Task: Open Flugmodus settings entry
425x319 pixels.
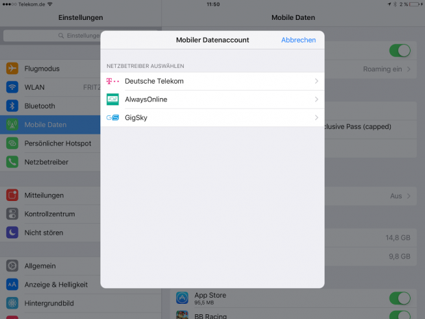Action: (50, 69)
